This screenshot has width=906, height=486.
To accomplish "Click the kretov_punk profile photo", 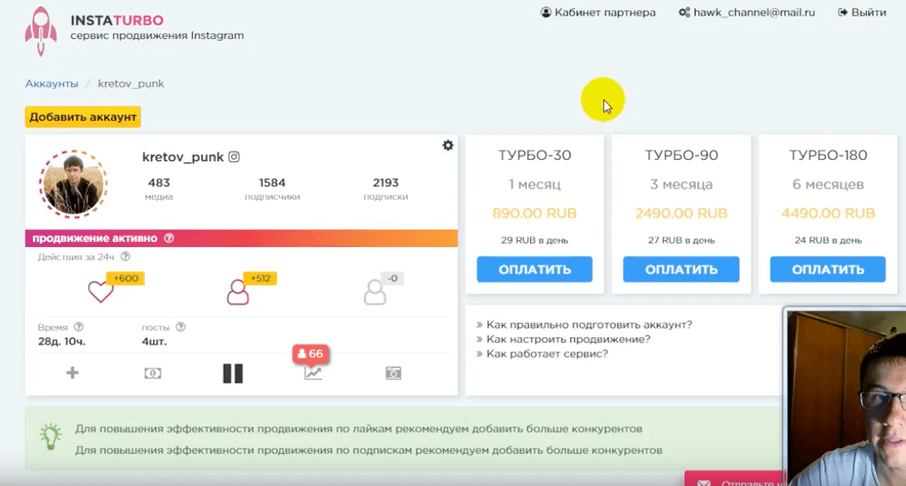I will (x=73, y=183).
